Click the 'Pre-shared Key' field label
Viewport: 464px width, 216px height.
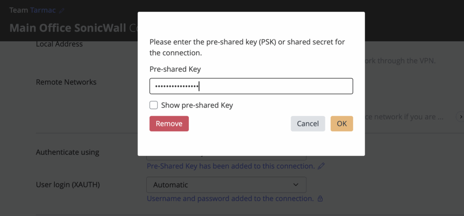[x=175, y=69]
